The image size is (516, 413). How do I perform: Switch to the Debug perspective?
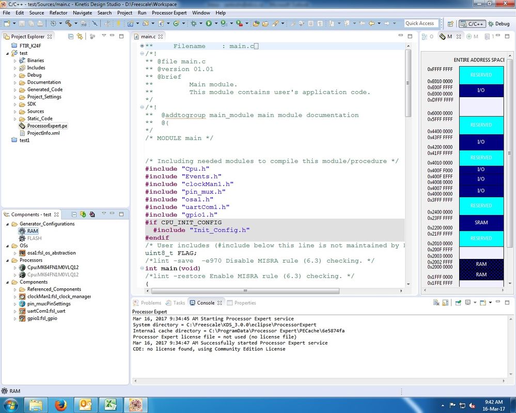coord(499,24)
